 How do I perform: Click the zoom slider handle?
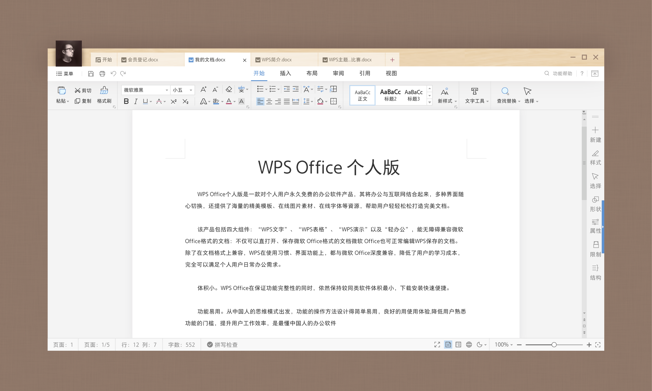pyautogui.click(x=554, y=345)
